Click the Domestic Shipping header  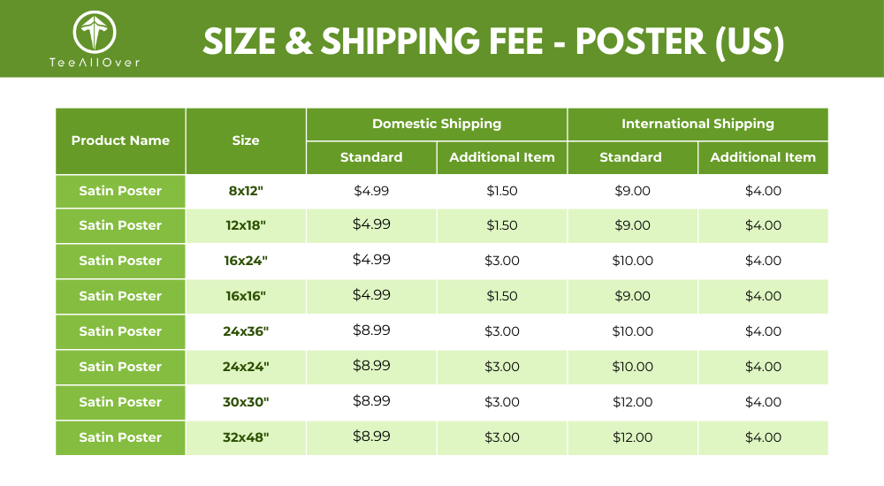[437, 124]
